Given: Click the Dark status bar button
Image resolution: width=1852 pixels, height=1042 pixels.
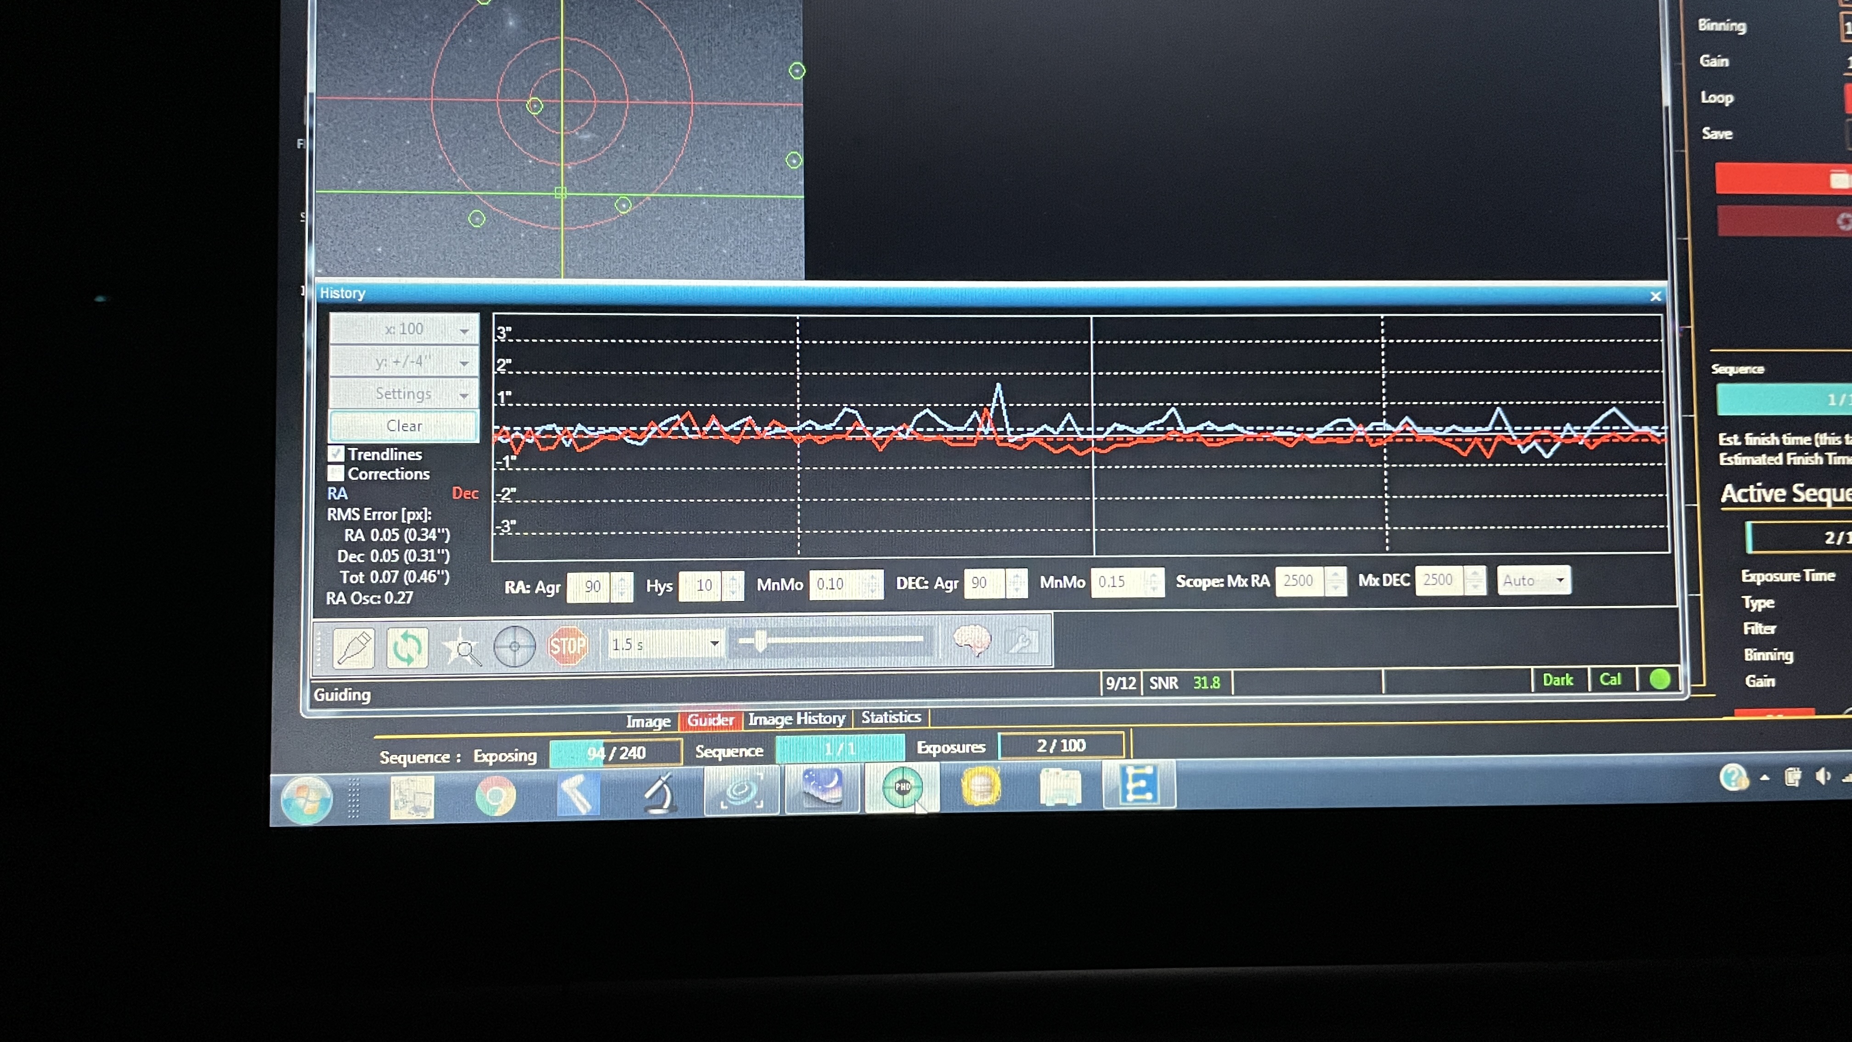Looking at the screenshot, I should [x=1557, y=680].
